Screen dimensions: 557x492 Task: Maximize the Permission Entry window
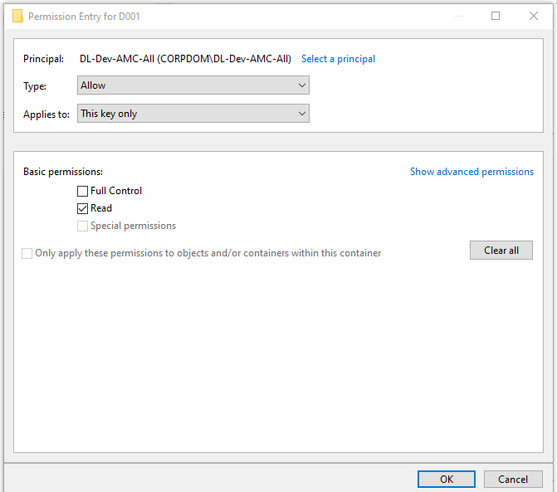(496, 16)
